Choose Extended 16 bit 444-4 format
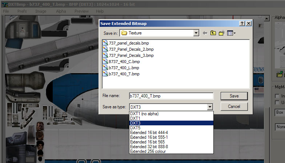This screenshot has width=285, height=163. [x=171, y=133]
